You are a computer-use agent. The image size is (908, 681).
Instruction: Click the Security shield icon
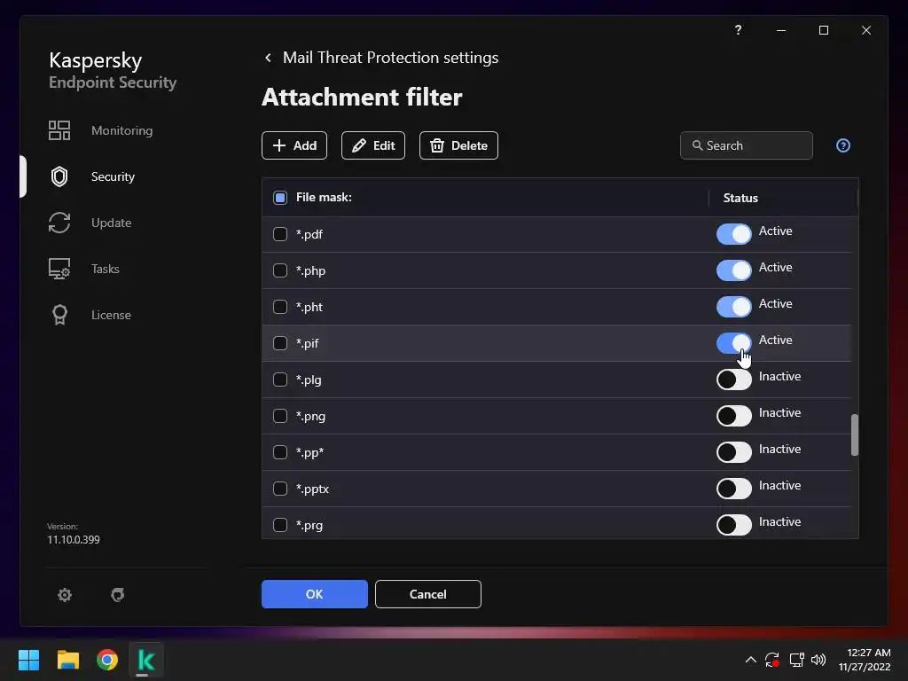[x=59, y=176]
